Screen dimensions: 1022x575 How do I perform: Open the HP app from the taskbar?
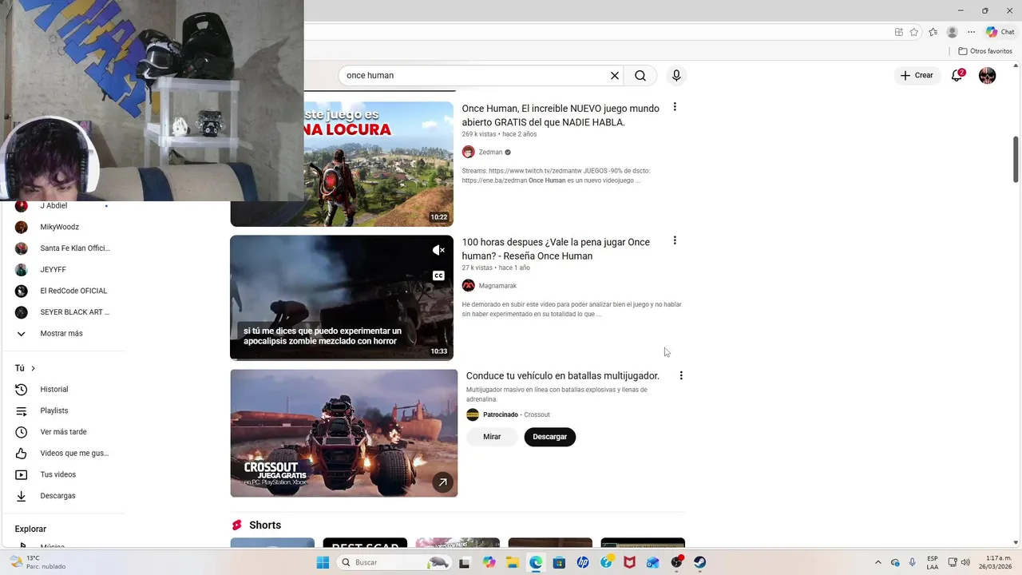click(583, 562)
